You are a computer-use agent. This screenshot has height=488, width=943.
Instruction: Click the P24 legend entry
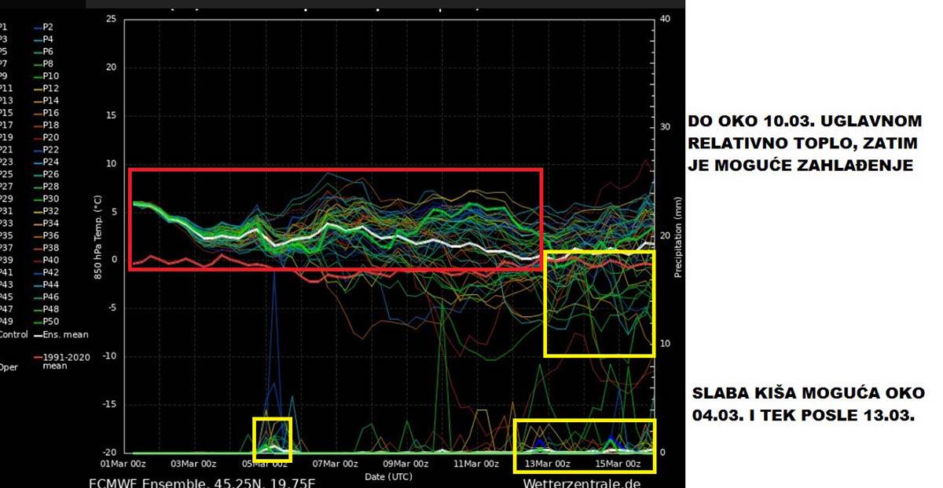coord(50,162)
